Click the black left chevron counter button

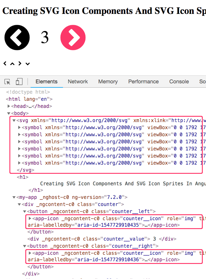click(17, 38)
